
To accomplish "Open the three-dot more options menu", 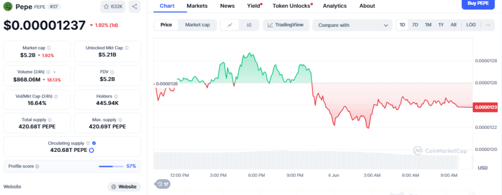I will coord(488,25).
